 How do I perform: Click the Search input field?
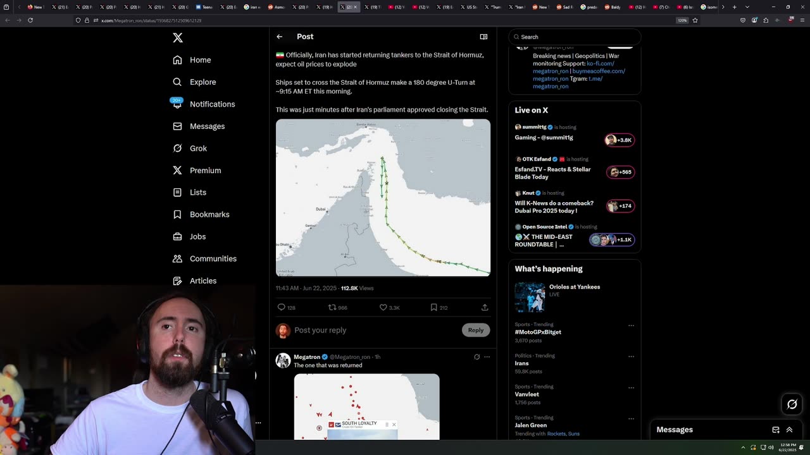click(575, 37)
